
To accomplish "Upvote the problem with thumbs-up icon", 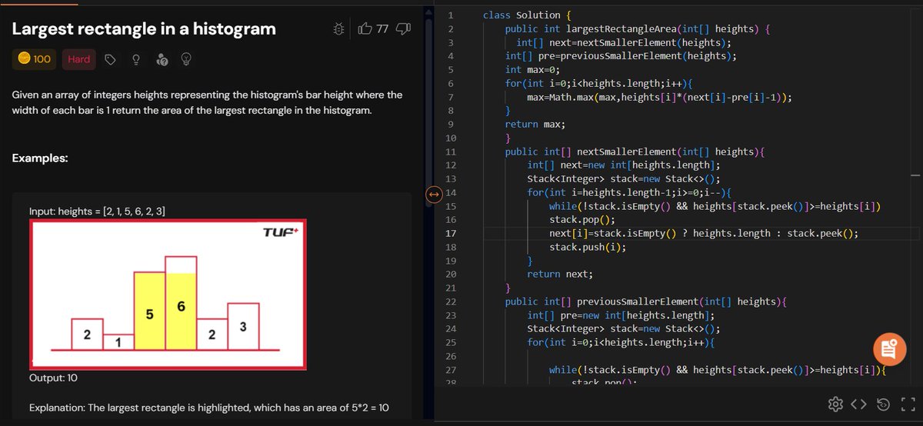I will tap(365, 28).
